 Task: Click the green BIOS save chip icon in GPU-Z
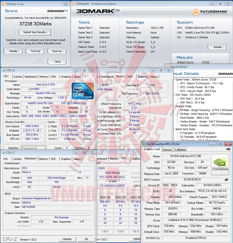226,179
